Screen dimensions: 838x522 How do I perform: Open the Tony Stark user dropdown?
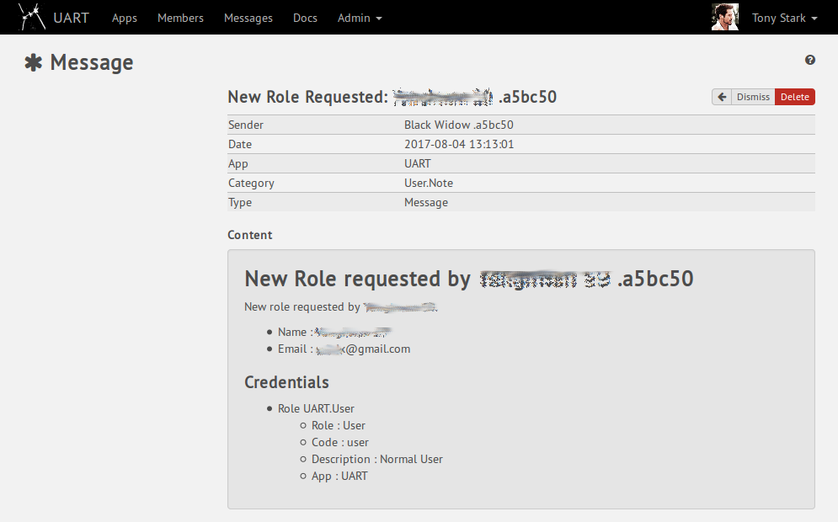click(784, 18)
